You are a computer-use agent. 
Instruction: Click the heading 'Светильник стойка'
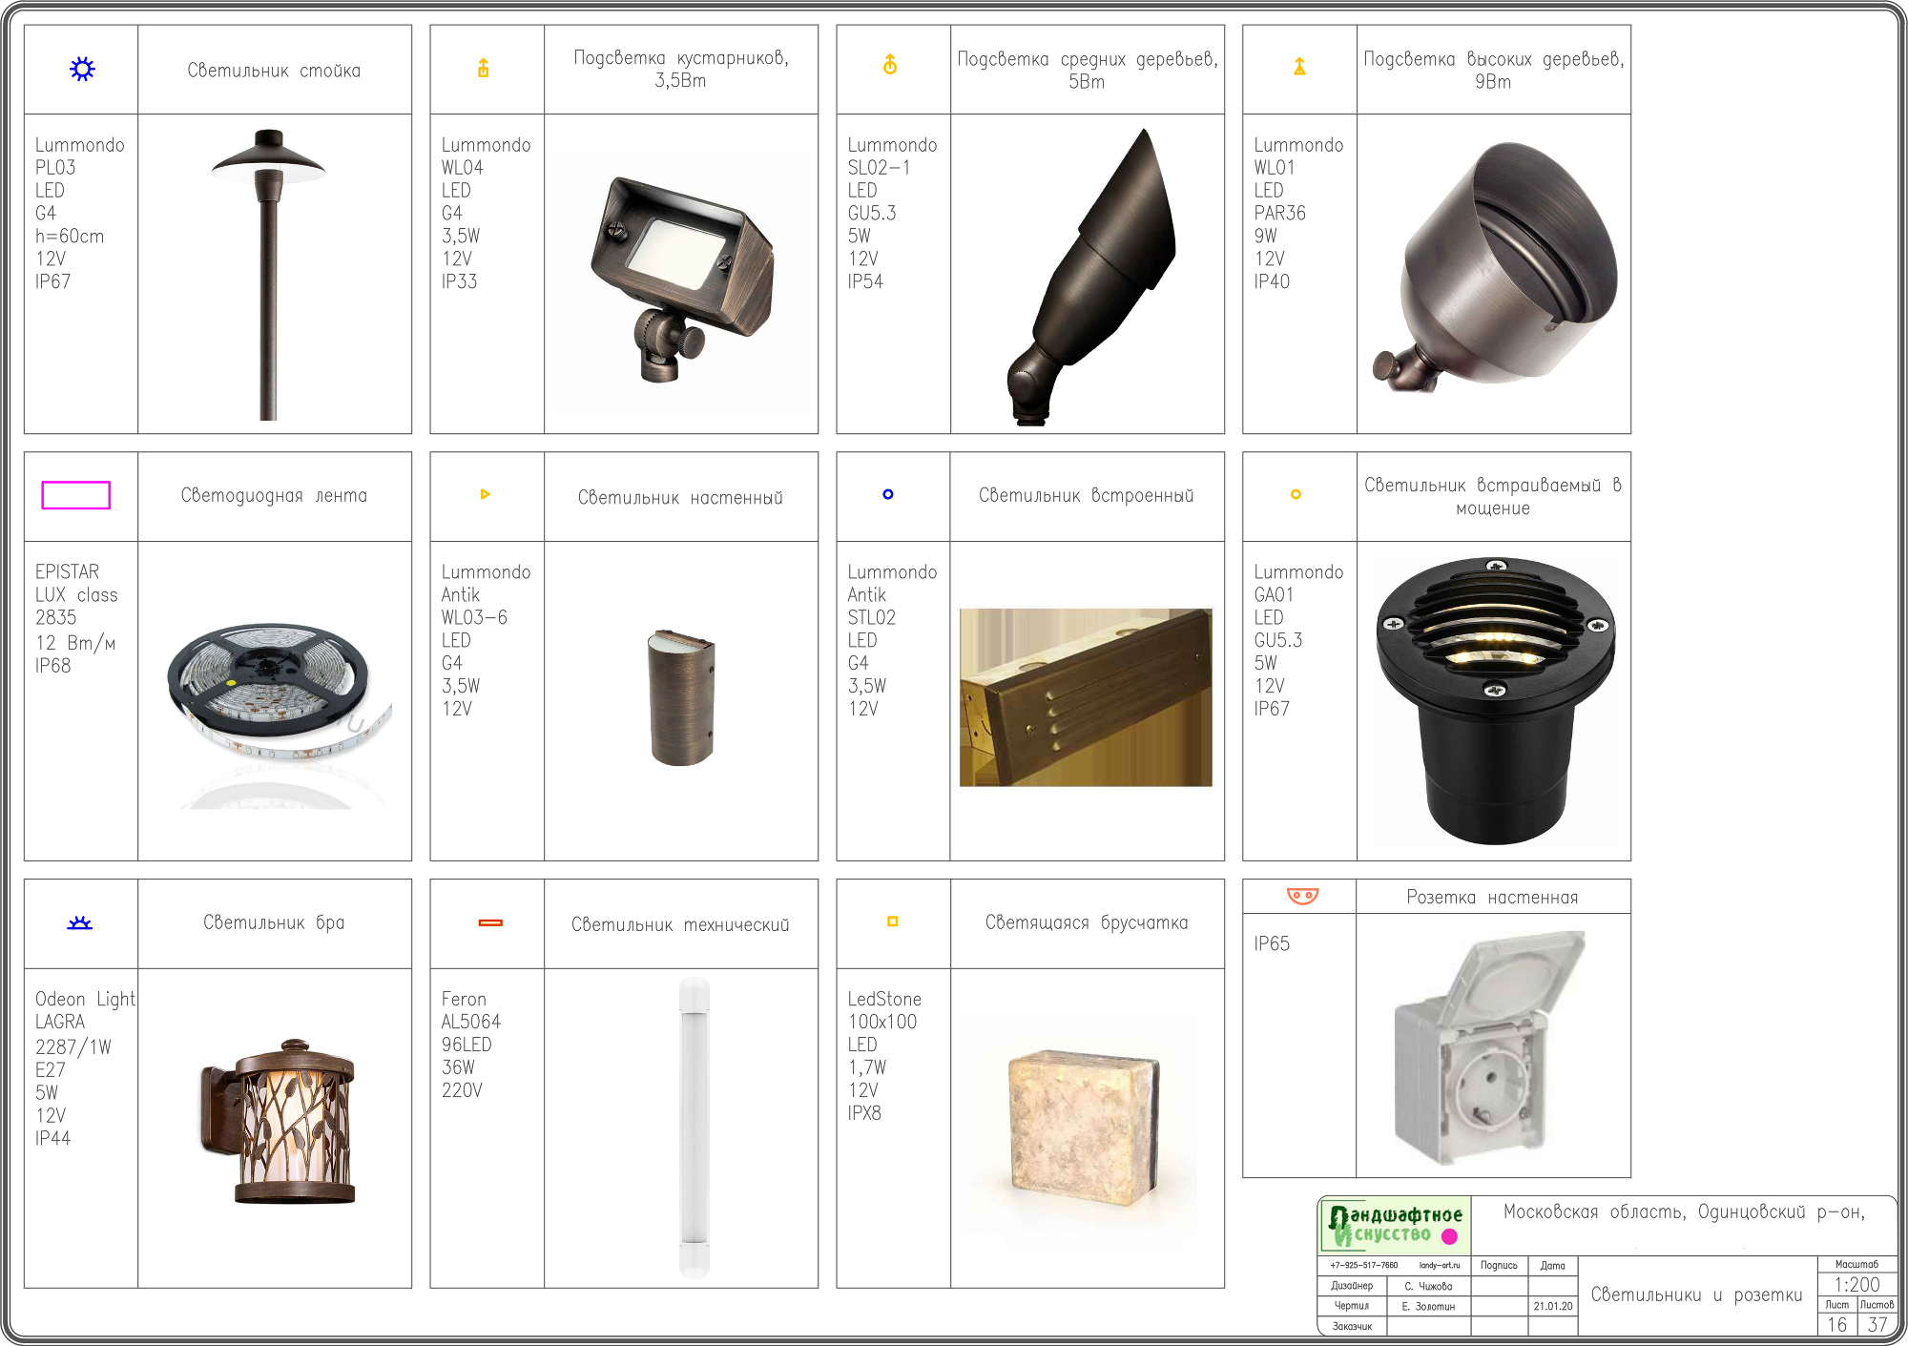pyautogui.click(x=274, y=70)
